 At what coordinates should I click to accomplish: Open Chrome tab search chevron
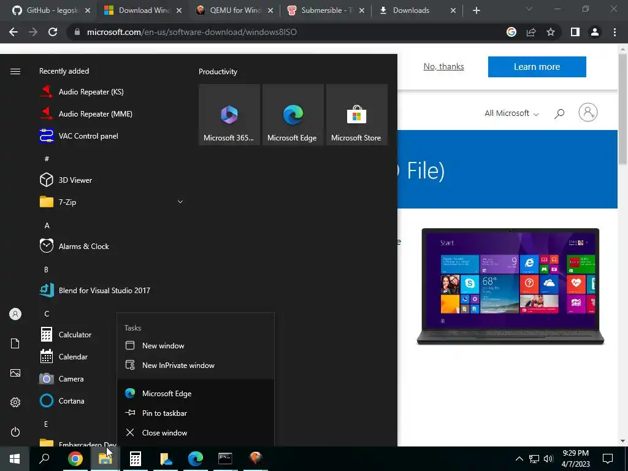(529, 9)
